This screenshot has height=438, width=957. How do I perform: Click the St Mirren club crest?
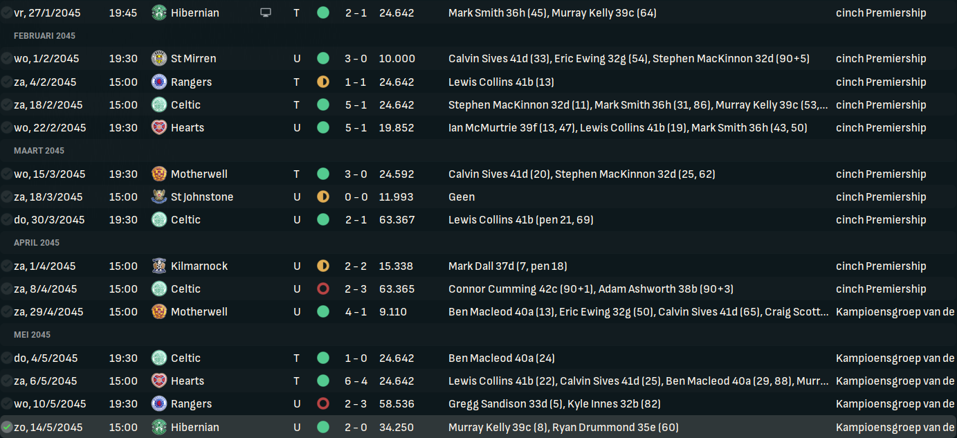tap(159, 58)
